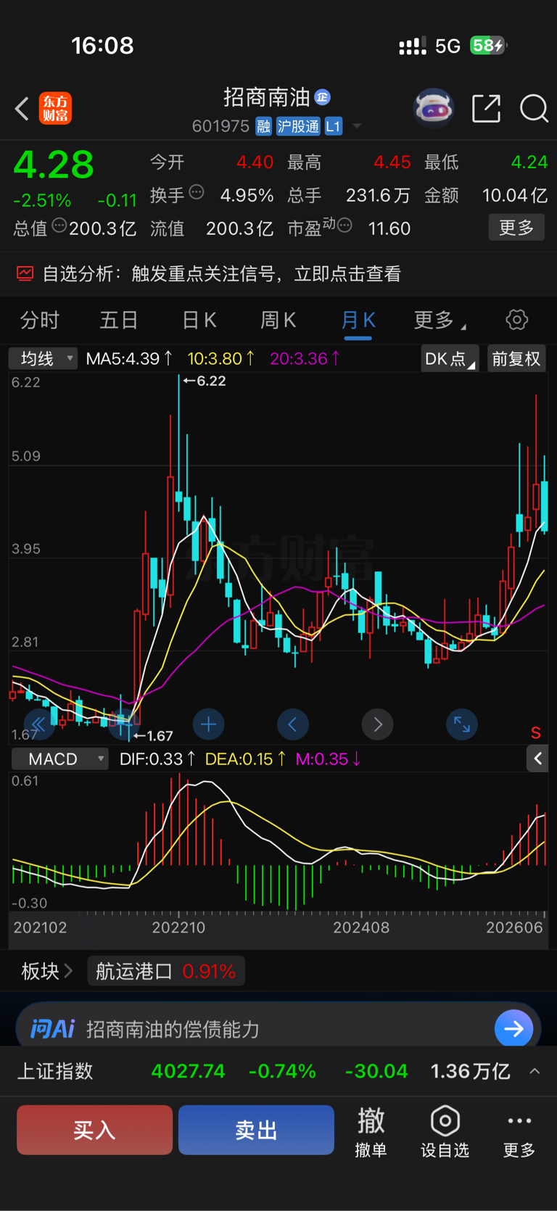The image size is (557, 1211).
Task: Select the 月K tab
Action: (358, 320)
